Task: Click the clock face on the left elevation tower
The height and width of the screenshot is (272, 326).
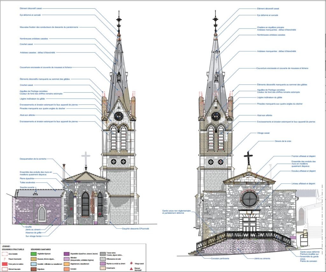Action: point(119,116)
